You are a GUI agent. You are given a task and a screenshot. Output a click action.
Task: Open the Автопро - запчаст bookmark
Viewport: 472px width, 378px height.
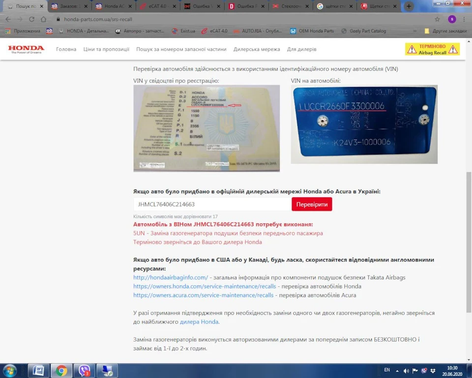click(140, 31)
